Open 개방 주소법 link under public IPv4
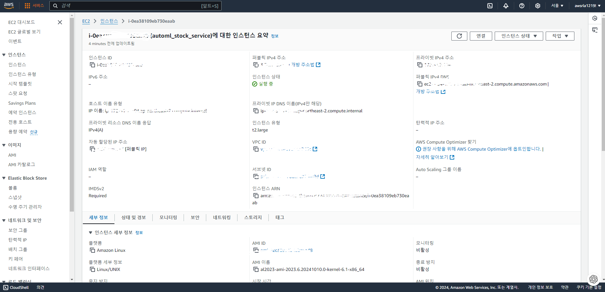 pyautogui.click(x=306, y=65)
